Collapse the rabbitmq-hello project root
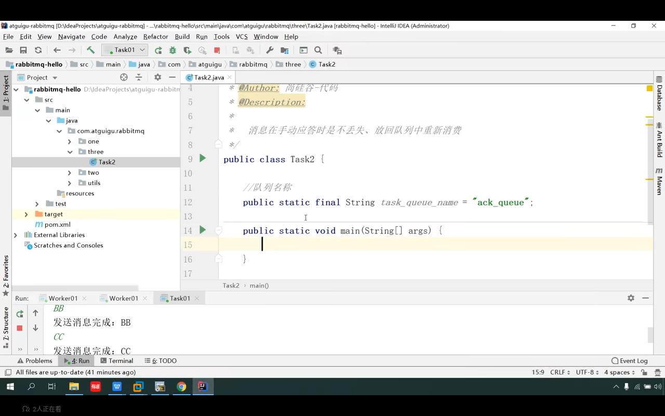Image resolution: width=665 pixels, height=416 pixels. (16, 89)
